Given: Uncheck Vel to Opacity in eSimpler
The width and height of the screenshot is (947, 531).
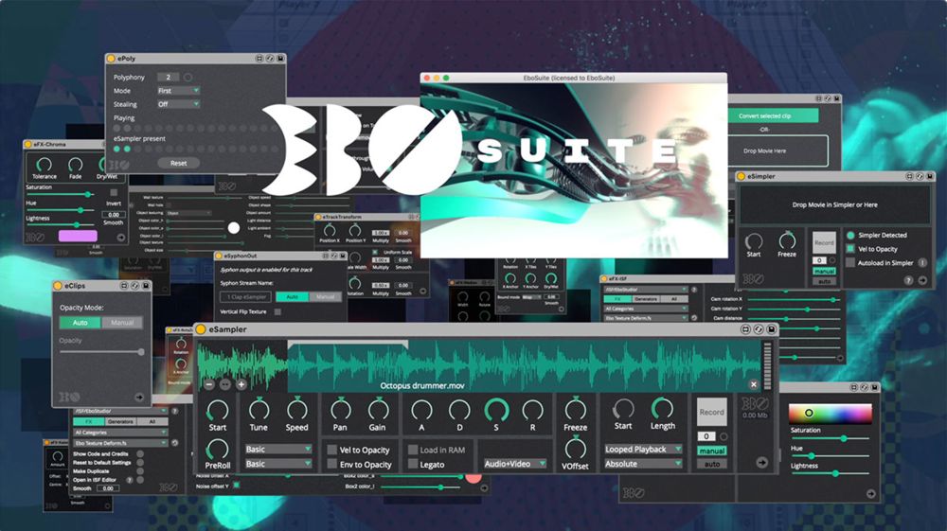Looking at the screenshot, I should click(x=850, y=249).
